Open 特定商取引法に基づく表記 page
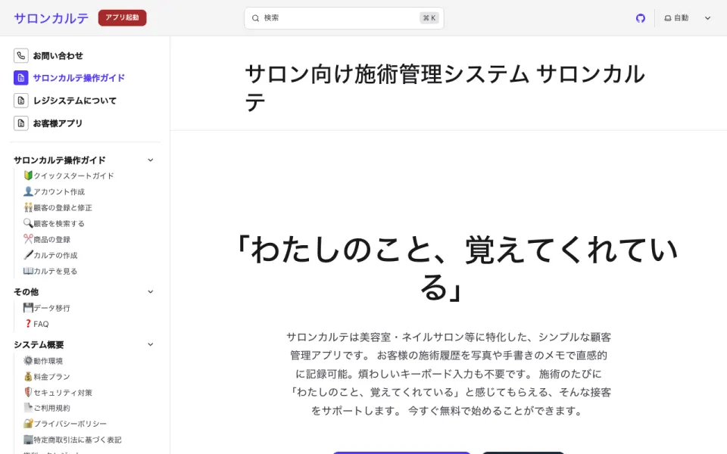The image size is (727, 454). [x=73, y=440]
